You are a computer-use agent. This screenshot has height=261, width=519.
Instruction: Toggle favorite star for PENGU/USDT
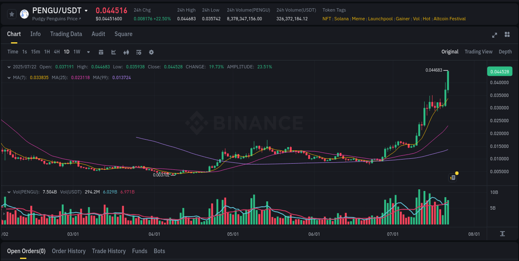[x=12, y=14]
